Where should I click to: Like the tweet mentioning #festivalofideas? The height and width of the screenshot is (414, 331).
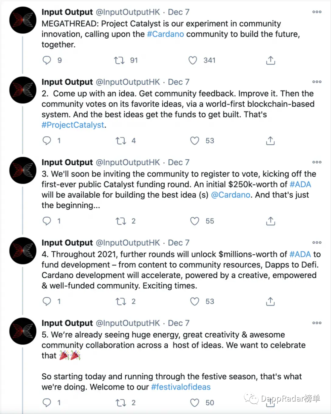click(195, 403)
